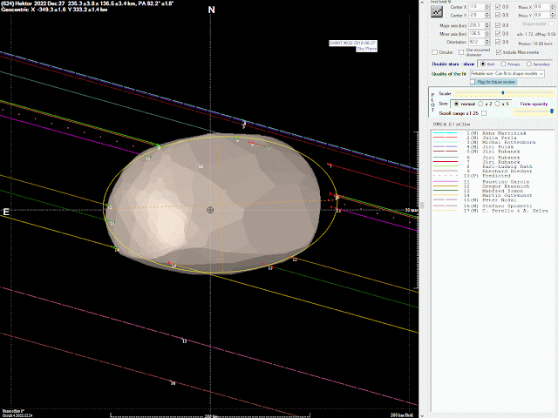Screen dimensions: 558x418
Task: Click the splitter grip between plot and panel
Action: pos(422,206)
